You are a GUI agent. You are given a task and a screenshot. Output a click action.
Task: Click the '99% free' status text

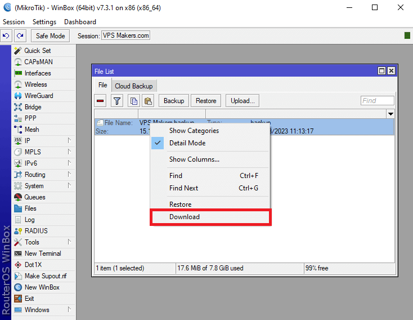pos(317,268)
